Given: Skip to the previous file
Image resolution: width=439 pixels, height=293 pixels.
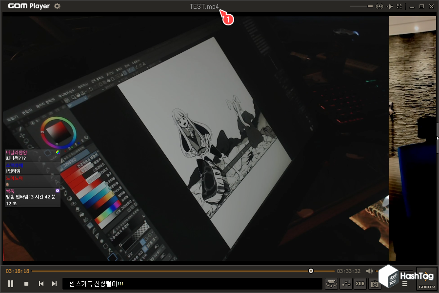Looking at the screenshot, I should tap(41, 284).
